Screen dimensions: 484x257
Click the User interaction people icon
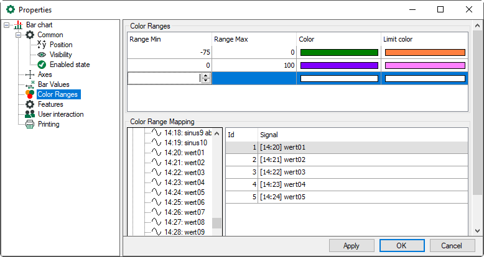(29, 114)
